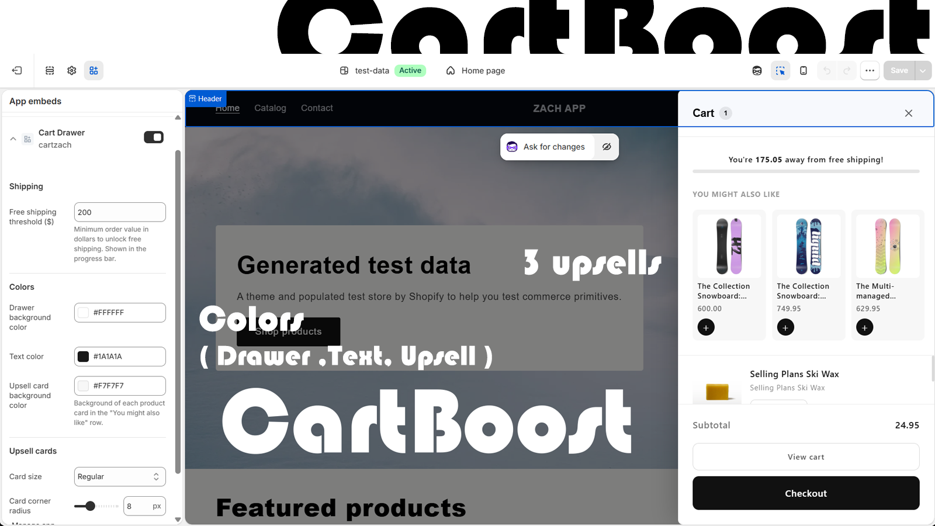Screen dimensions: 935x526
Task: Click the Header section badge
Action: point(206,99)
